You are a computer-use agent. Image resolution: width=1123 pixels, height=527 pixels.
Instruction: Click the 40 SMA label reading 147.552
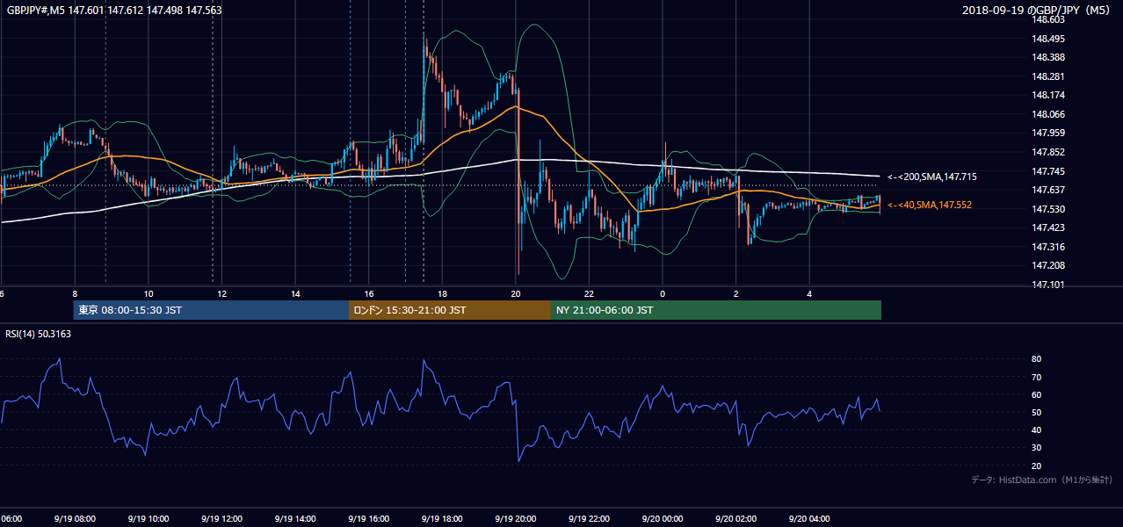[930, 205]
